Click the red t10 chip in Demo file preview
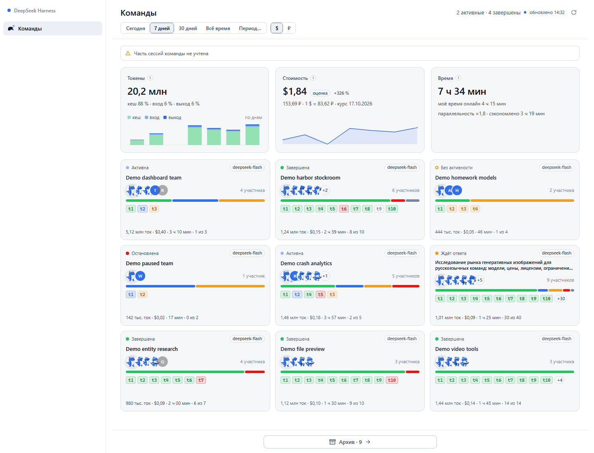 [x=392, y=380]
